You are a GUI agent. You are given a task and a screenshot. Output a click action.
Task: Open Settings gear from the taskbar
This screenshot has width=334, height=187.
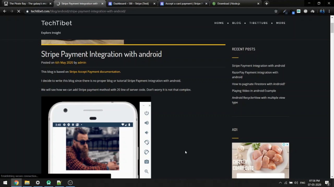tap(38, 183)
